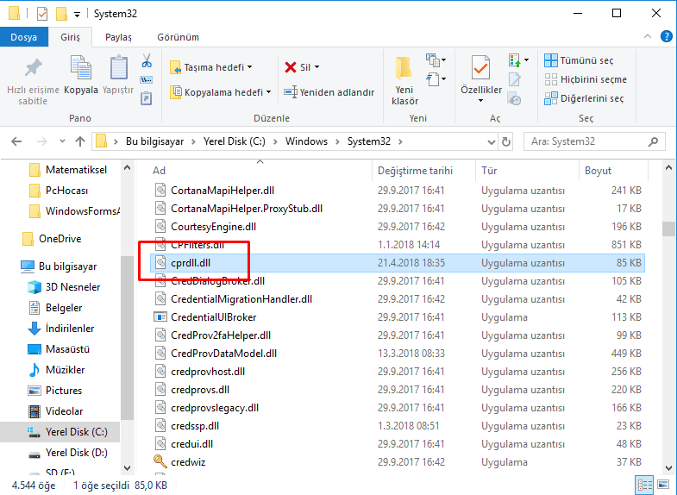Open the Dosya menu tab
This screenshot has height=495, width=677.
(23, 37)
